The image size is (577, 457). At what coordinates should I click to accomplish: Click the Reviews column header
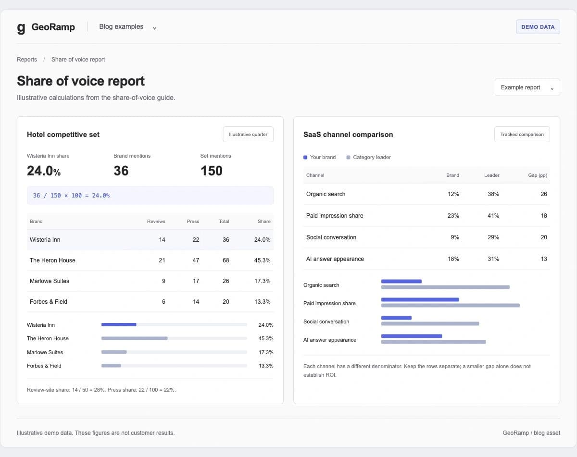tap(156, 222)
